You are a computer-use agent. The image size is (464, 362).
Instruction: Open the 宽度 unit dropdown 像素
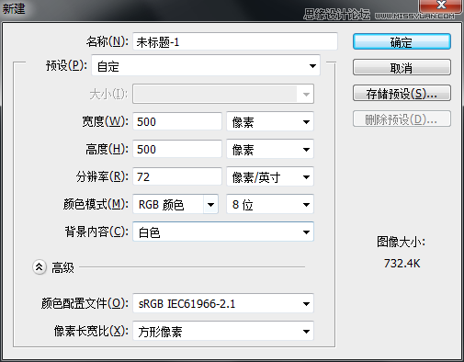[x=270, y=121]
